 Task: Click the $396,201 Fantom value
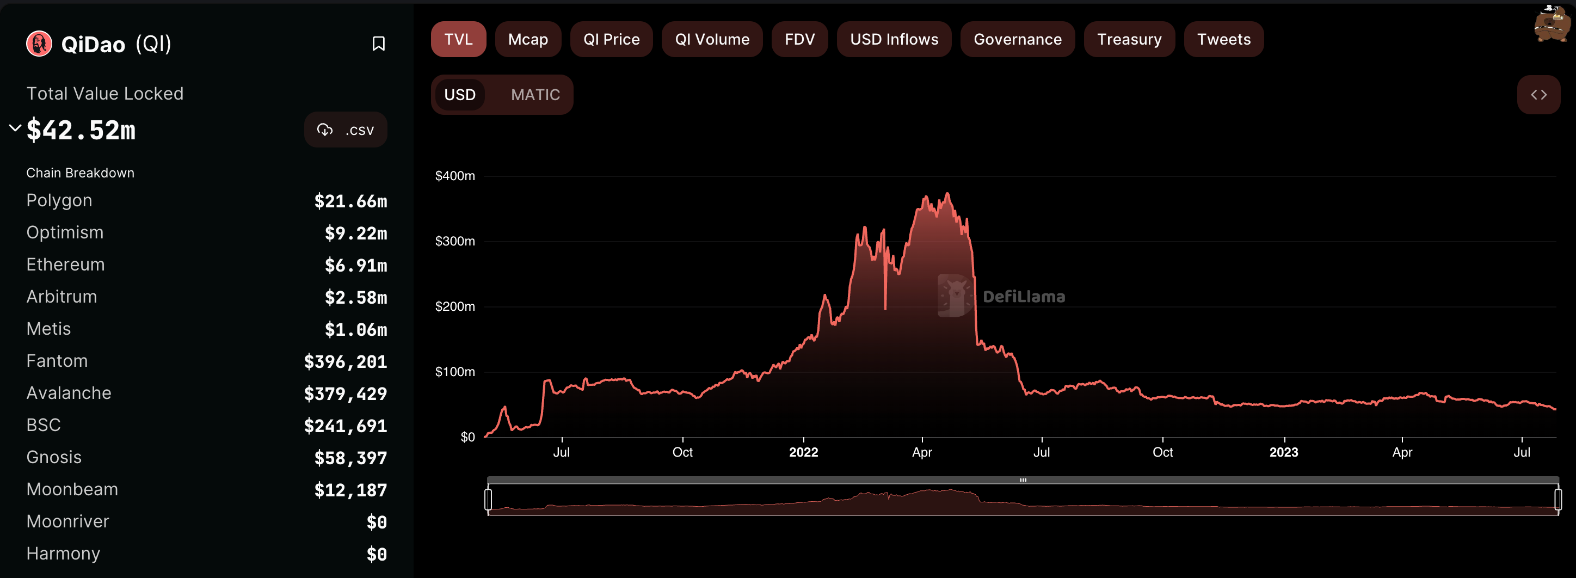346,361
